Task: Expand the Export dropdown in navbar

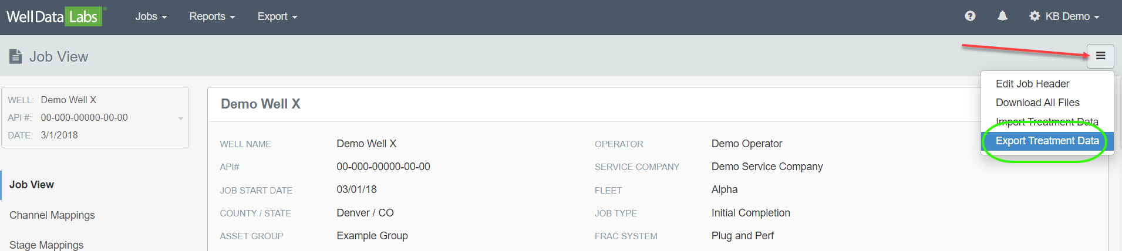Action: (x=277, y=16)
